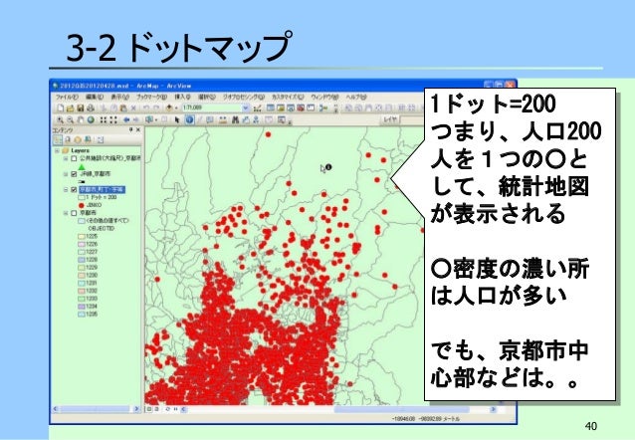Click the map view horizontal scrollbar
The image size is (635, 440).
pos(338,409)
